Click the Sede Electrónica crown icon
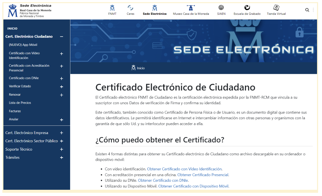The image size is (322, 196). point(155,8)
